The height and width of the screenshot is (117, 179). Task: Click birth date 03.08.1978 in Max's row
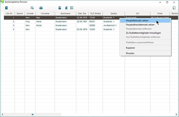[x=82, y=18]
